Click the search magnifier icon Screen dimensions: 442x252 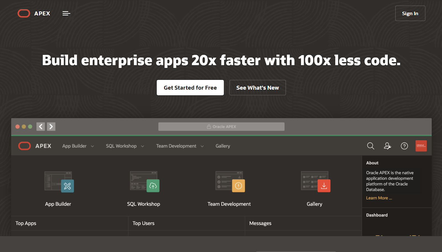tap(371, 146)
